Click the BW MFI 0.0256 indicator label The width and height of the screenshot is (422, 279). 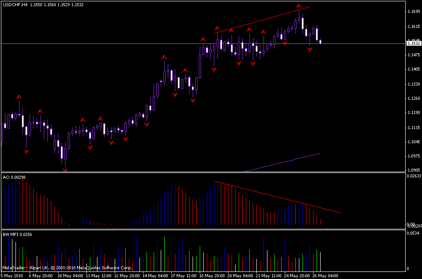[15, 234]
